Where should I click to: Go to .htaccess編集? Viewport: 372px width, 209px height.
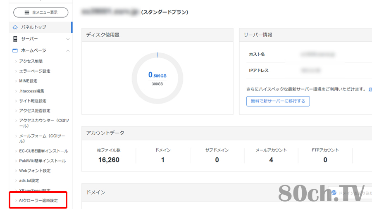click(x=31, y=91)
